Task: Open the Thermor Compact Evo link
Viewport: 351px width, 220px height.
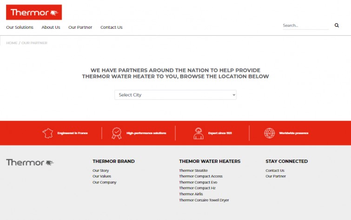Action: pyautogui.click(x=198, y=182)
